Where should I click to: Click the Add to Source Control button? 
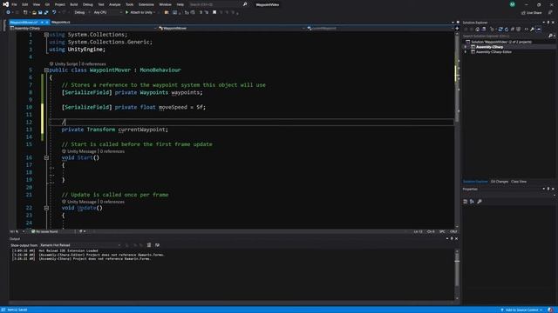pyautogui.click(x=521, y=310)
